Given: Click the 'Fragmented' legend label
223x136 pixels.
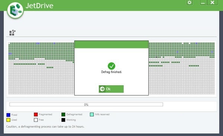Looking at the screenshot, I should click(45, 114).
